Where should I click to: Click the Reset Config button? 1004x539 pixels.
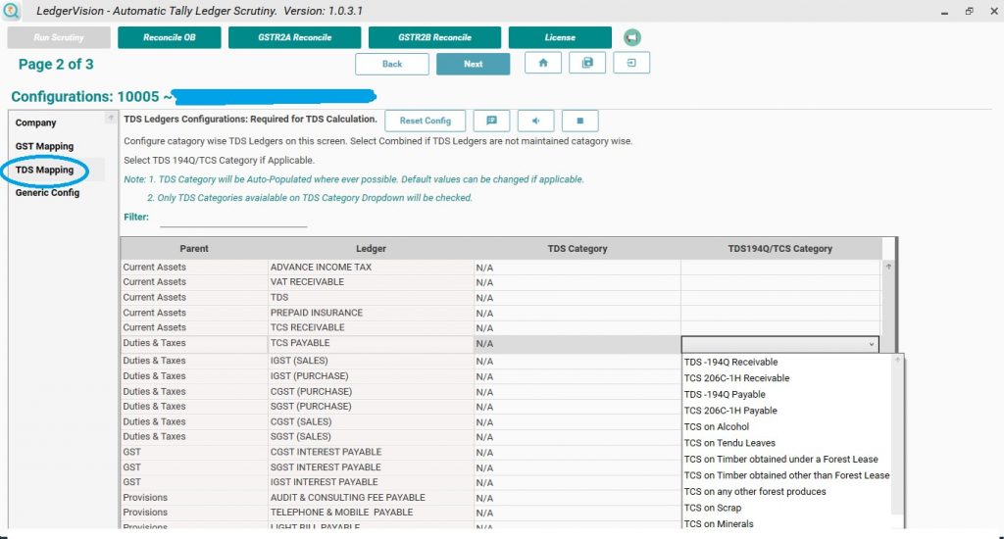(x=425, y=121)
